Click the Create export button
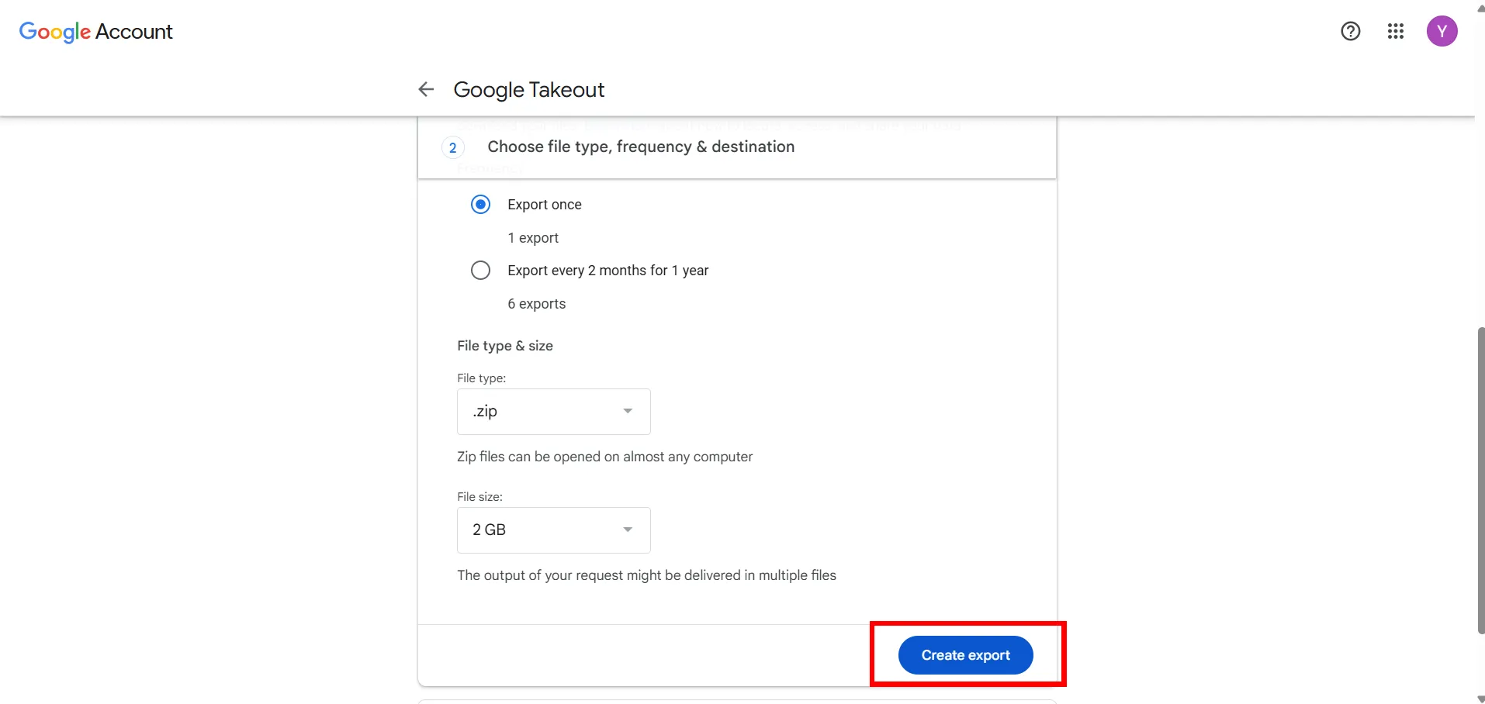1485x704 pixels. click(x=965, y=654)
